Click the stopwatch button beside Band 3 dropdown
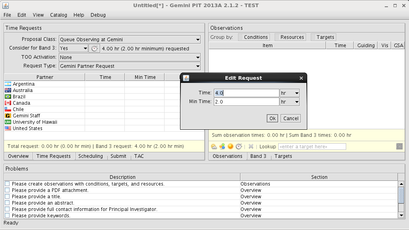 coord(95,48)
